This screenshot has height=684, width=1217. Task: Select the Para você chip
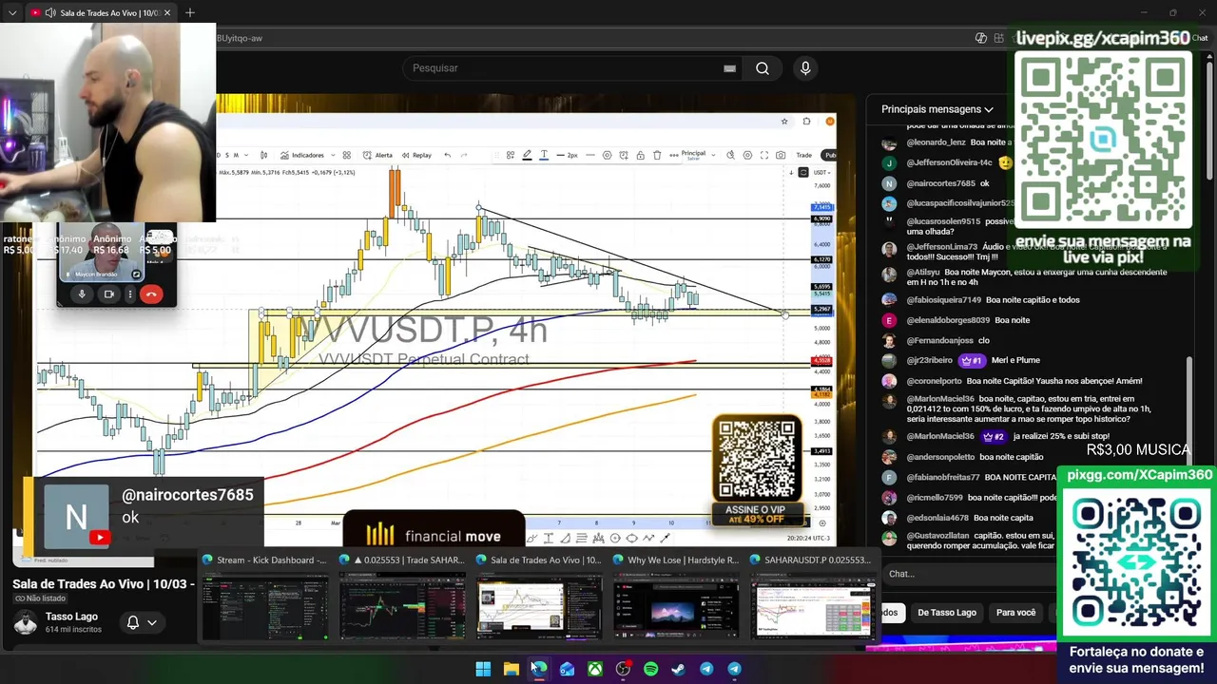coord(1015,613)
